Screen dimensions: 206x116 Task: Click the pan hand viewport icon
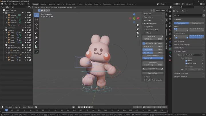pyautogui.click(x=138, y=29)
